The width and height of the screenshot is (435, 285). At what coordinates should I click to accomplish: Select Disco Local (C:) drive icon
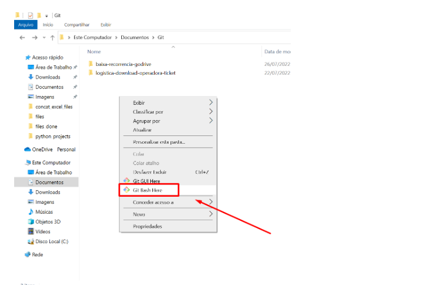click(31, 241)
